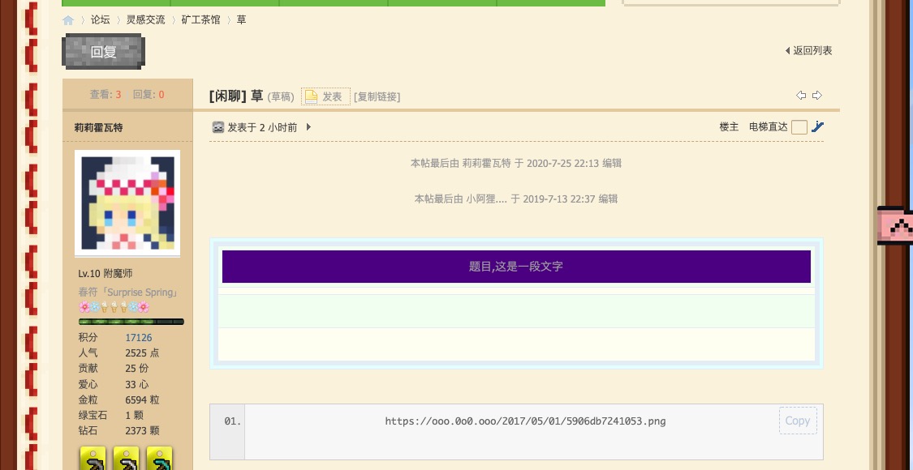The width and height of the screenshot is (913, 470).
Task: Click the user's green experience progress bar
Action: pos(131,322)
